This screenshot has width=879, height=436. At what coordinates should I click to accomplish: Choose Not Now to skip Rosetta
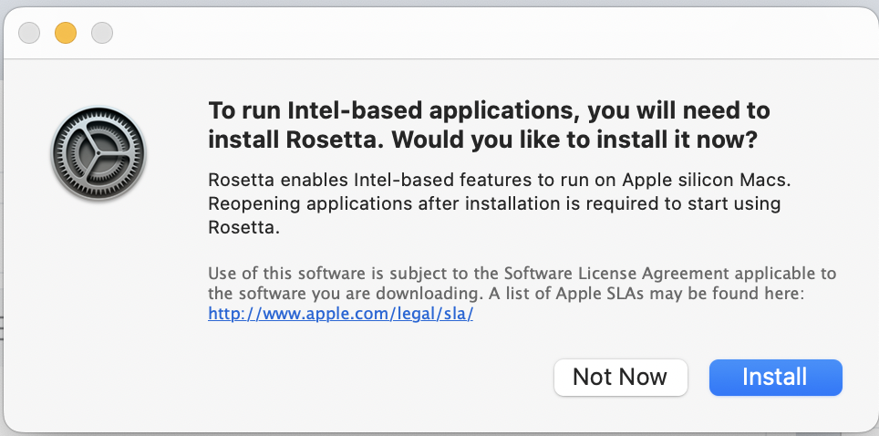click(621, 377)
